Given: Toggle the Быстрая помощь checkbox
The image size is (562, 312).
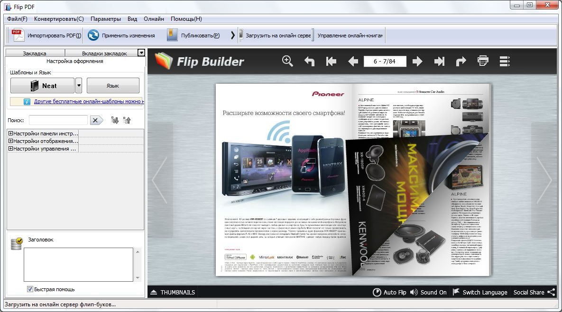Looking at the screenshot, I should [x=30, y=289].
